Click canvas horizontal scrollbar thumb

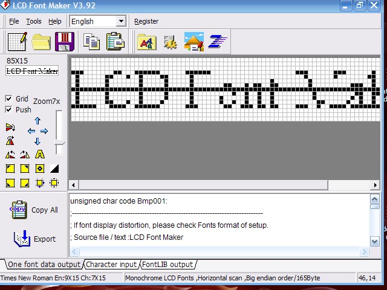pos(203,185)
